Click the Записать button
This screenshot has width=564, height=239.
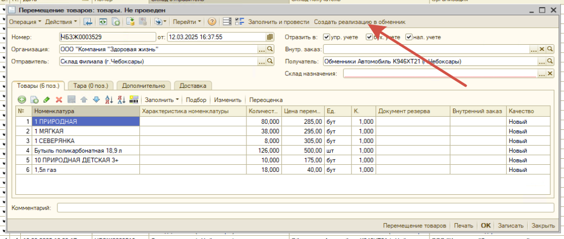(510, 226)
